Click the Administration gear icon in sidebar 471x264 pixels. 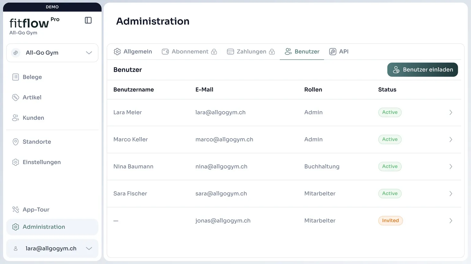[16, 227]
